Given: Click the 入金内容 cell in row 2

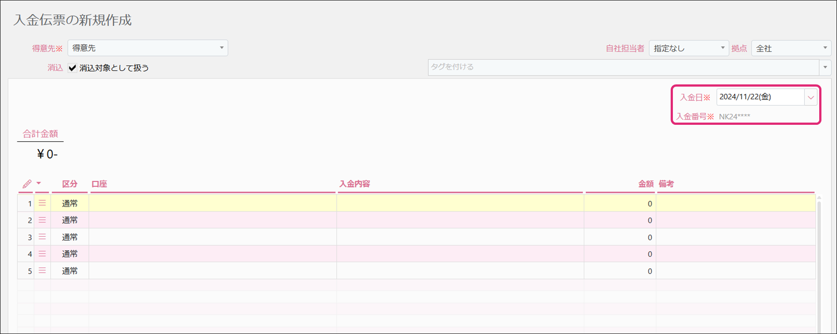Looking at the screenshot, I should (460, 220).
